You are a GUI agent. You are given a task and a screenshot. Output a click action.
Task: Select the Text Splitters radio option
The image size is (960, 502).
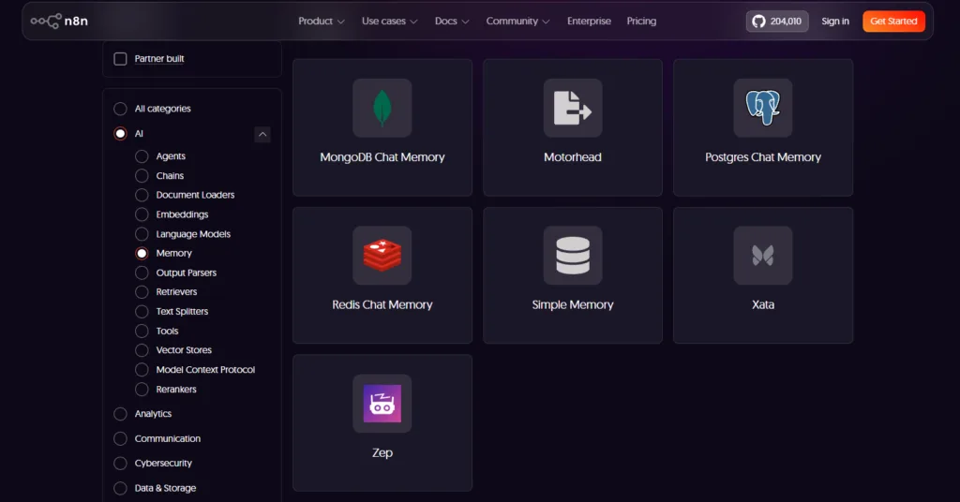pyautogui.click(x=142, y=312)
